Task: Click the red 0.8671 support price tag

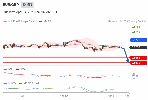Action: pyautogui.click(x=138, y=63)
